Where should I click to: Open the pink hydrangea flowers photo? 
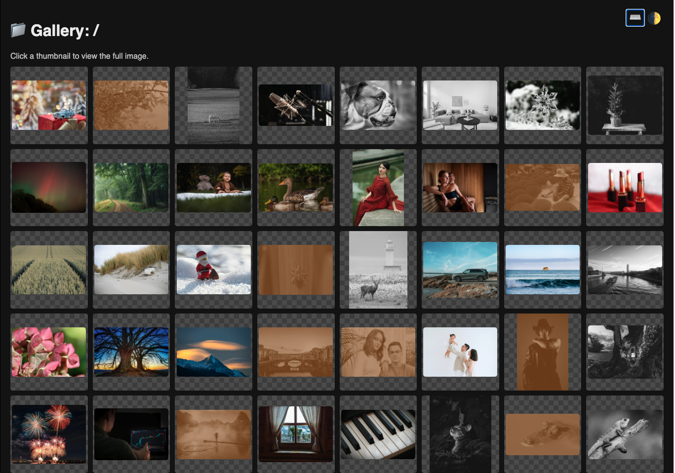pos(48,352)
